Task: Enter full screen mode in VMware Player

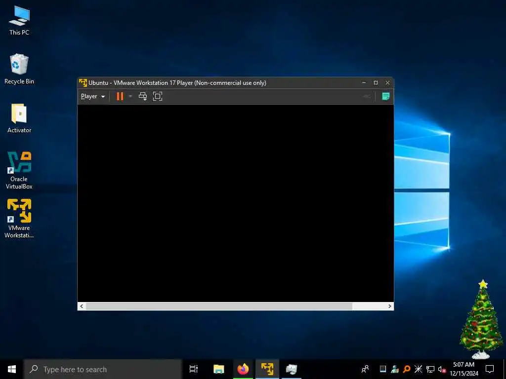Action: click(158, 96)
